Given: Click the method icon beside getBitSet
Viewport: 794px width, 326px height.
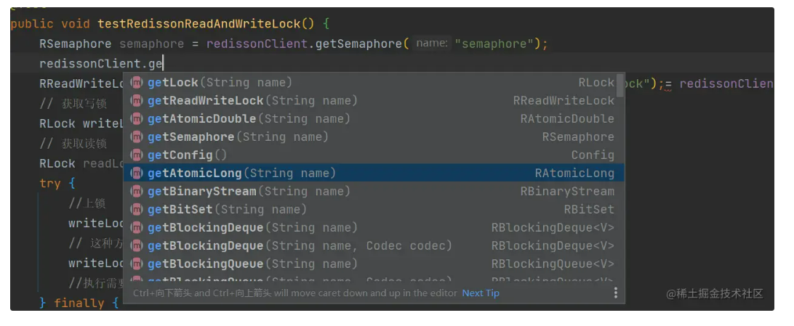Looking at the screenshot, I should [136, 210].
